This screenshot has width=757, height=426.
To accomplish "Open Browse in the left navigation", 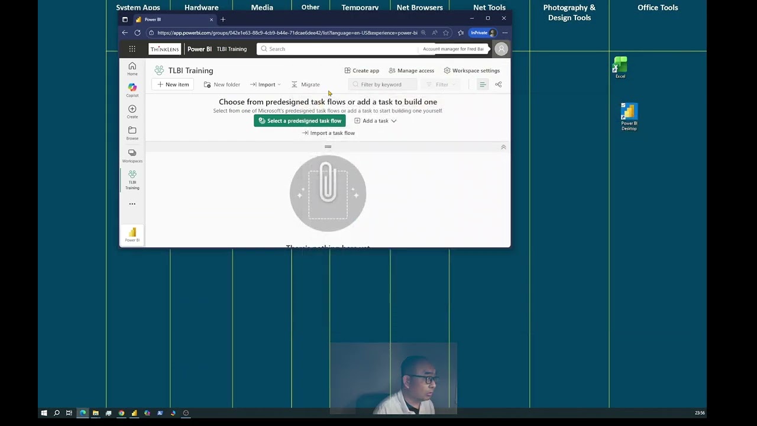I will click(132, 133).
